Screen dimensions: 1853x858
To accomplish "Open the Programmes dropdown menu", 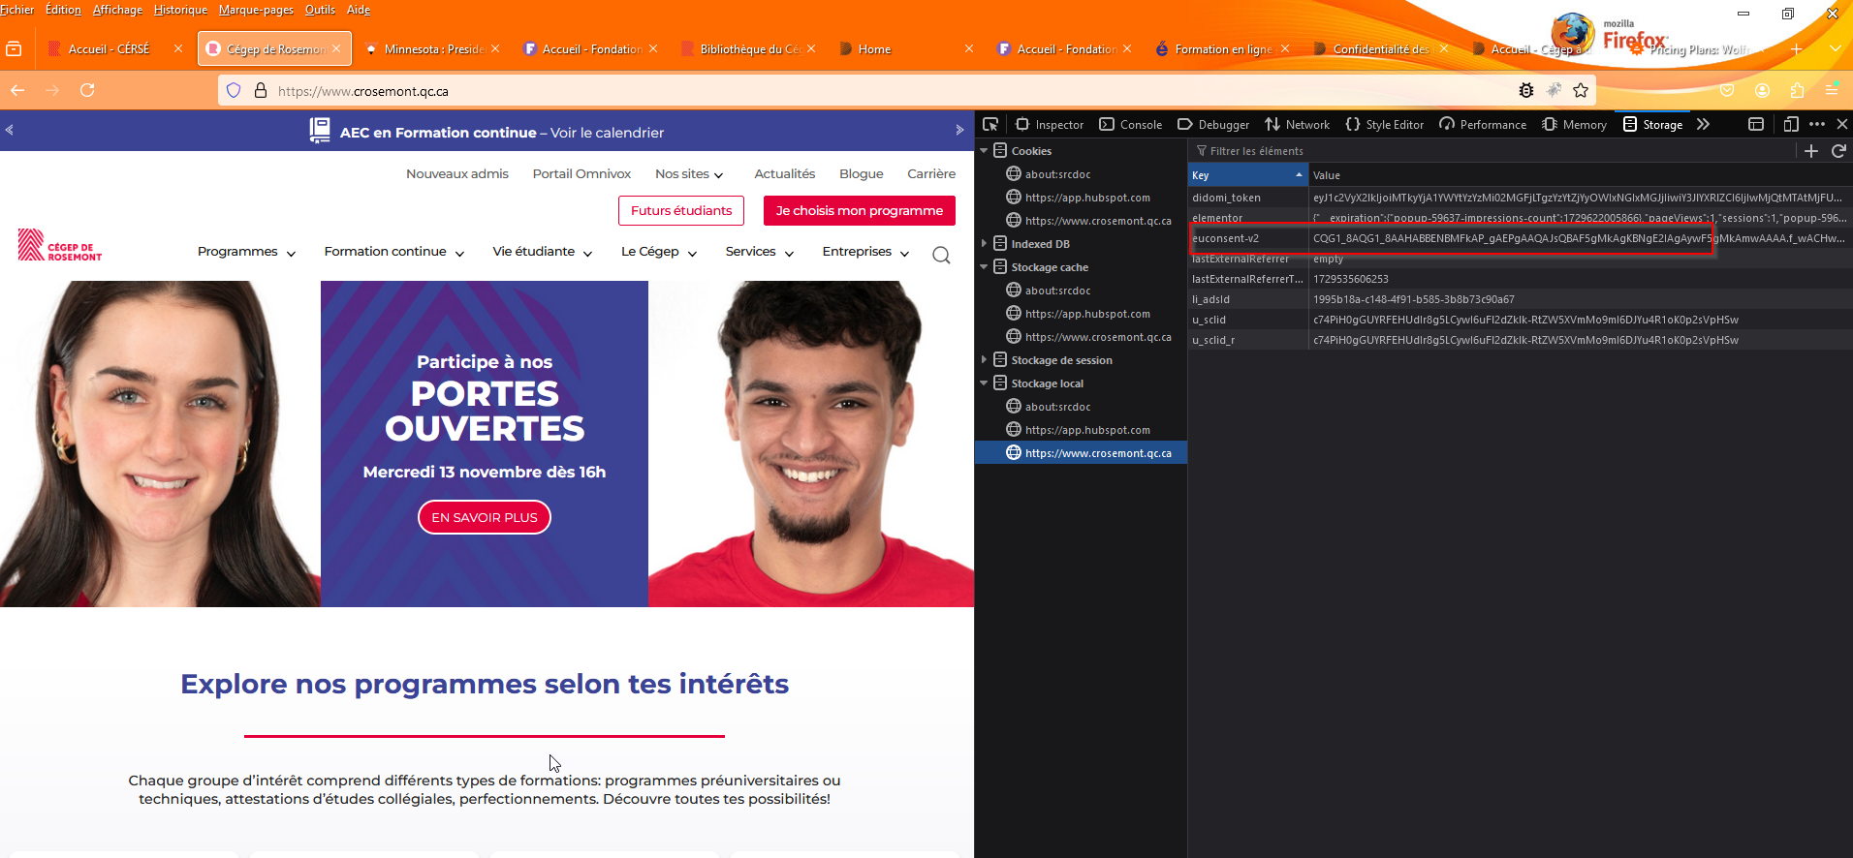I will pyautogui.click(x=246, y=252).
